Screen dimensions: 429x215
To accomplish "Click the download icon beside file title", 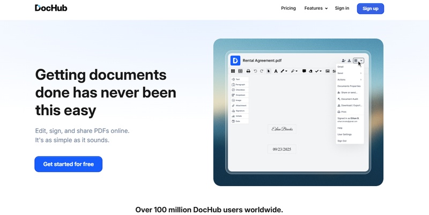I will pyautogui.click(x=349, y=61).
